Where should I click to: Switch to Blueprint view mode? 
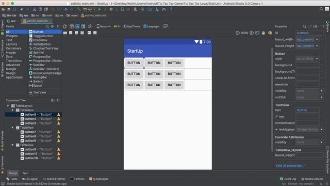(77, 26)
